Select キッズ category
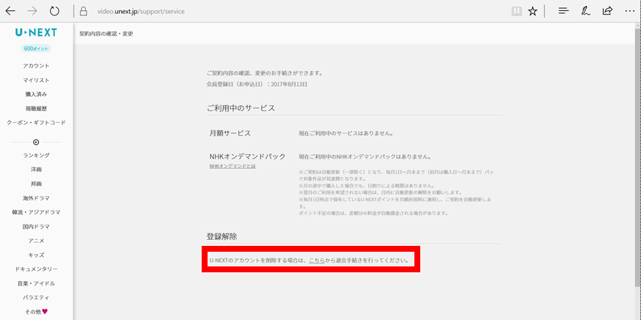Image resolution: width=641 pixels, height=320 pixels. [36, 255]
